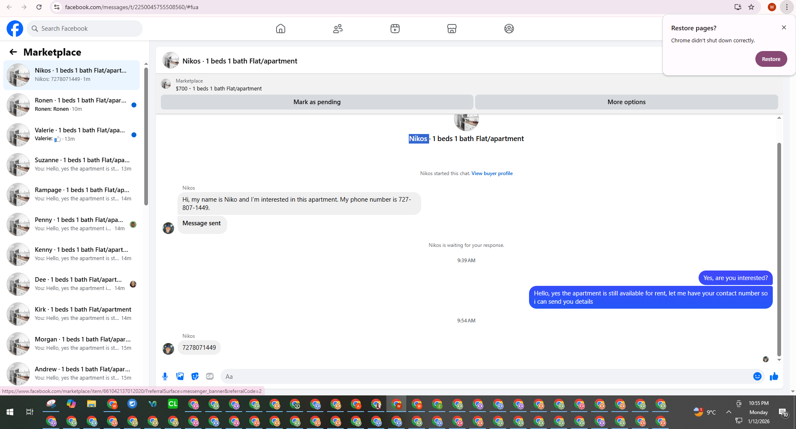Viewport: 796px width, 429px height.
Task: Record a voice clip with microphone icon
Action: 165,376
